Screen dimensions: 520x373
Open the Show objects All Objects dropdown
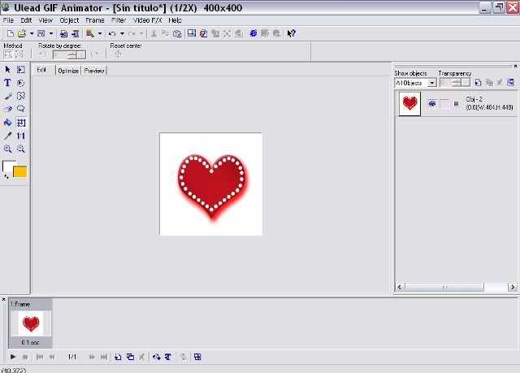pyautogui.click(x=431, y=83)
